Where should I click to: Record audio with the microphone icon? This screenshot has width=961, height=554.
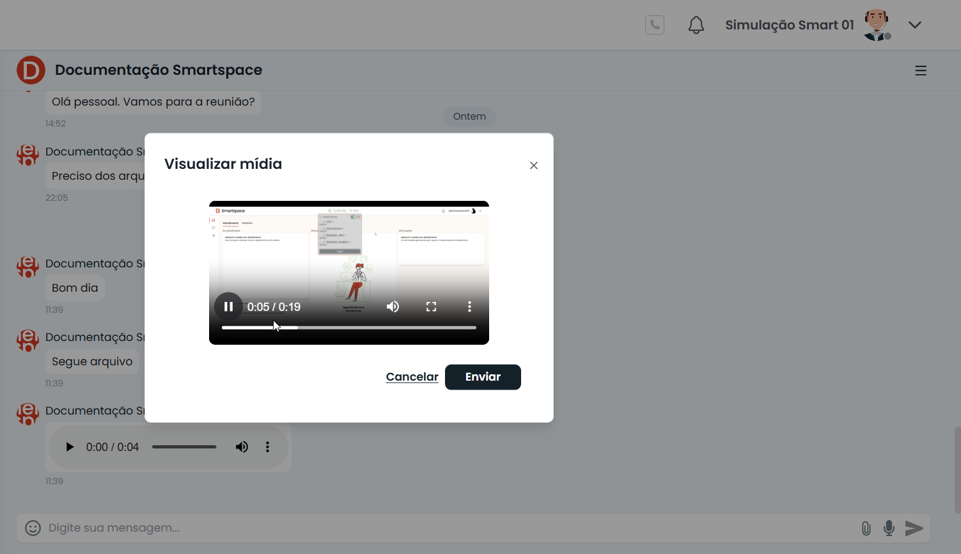[889, 528]
